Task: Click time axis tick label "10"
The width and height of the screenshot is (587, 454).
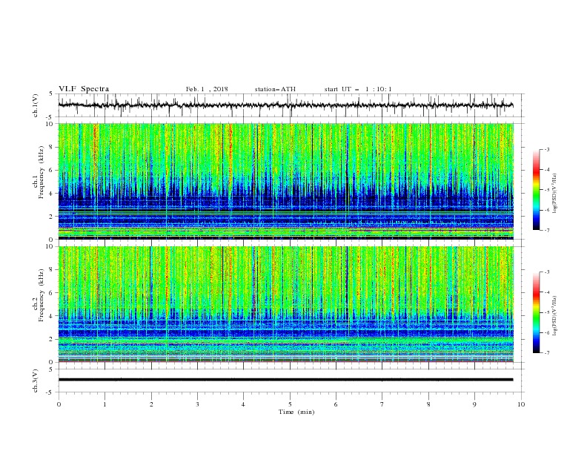Action: [x=521, y=404]
